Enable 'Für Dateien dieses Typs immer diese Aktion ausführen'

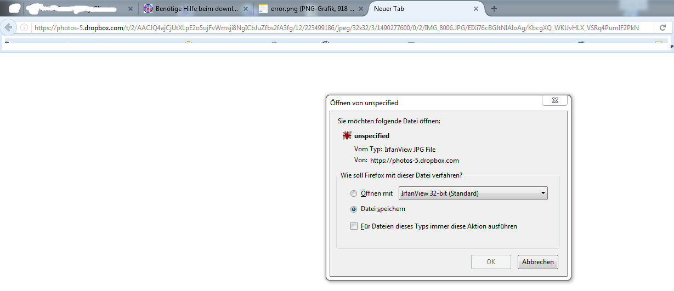pyautogui.click(x=354, y=226)
